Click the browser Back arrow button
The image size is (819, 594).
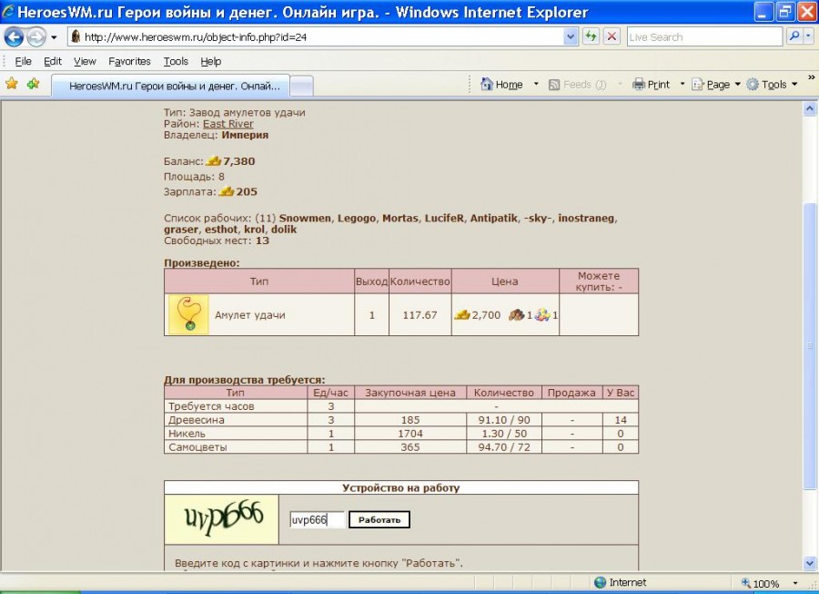(x=14, y=37)
